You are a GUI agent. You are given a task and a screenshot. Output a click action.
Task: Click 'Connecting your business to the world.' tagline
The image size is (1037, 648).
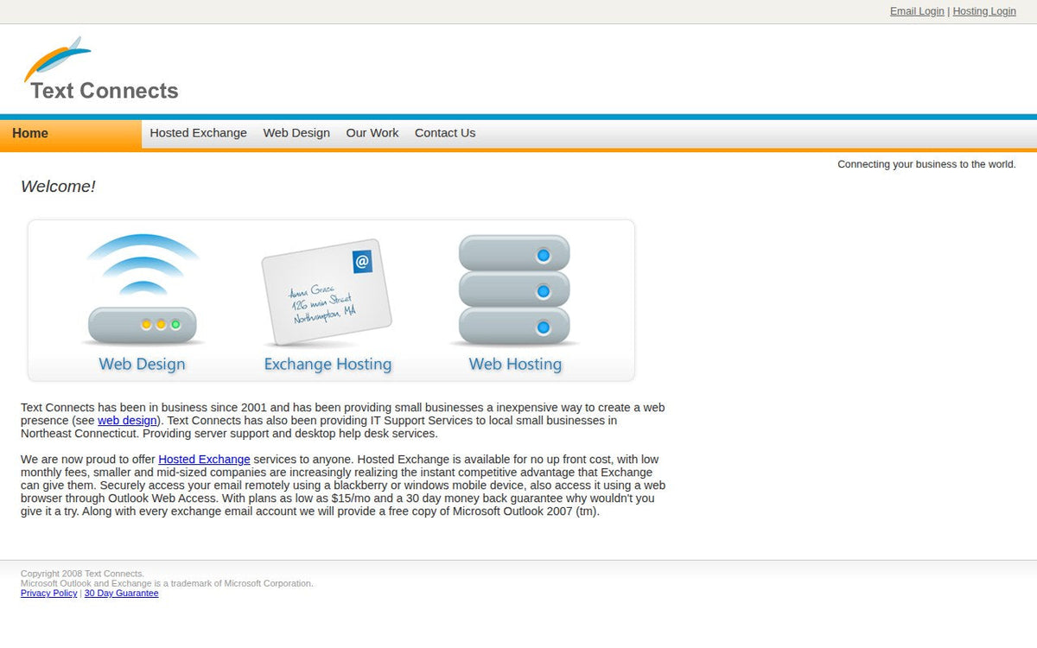pos(926,164)
